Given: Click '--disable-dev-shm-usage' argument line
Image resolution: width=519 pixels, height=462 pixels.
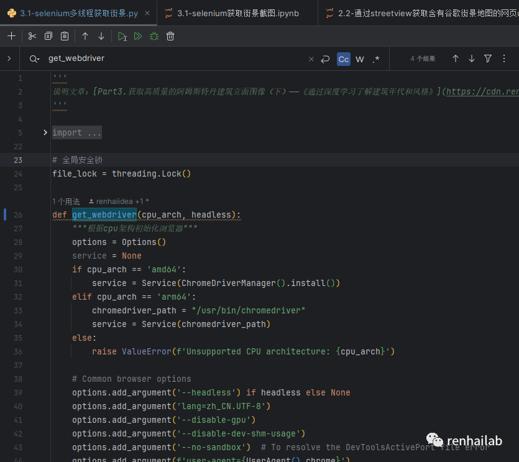Looking at the screenshot, I should click(x=189, y=433).
